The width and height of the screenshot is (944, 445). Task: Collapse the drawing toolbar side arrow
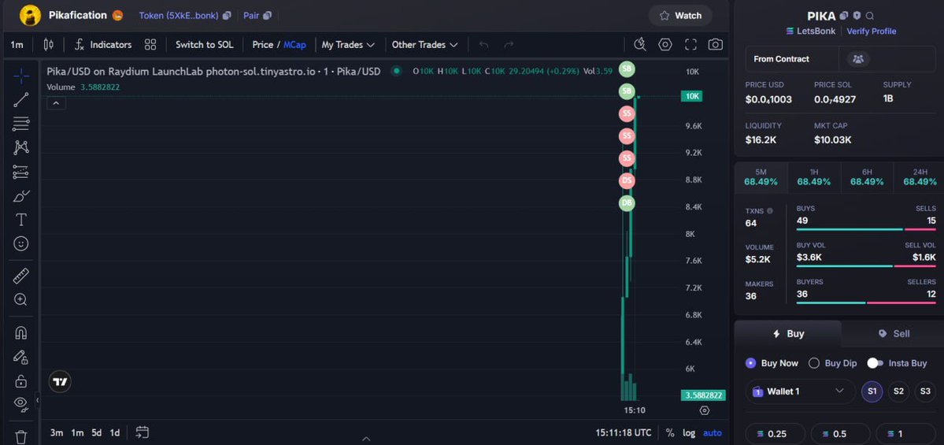(x=37, y=399)
